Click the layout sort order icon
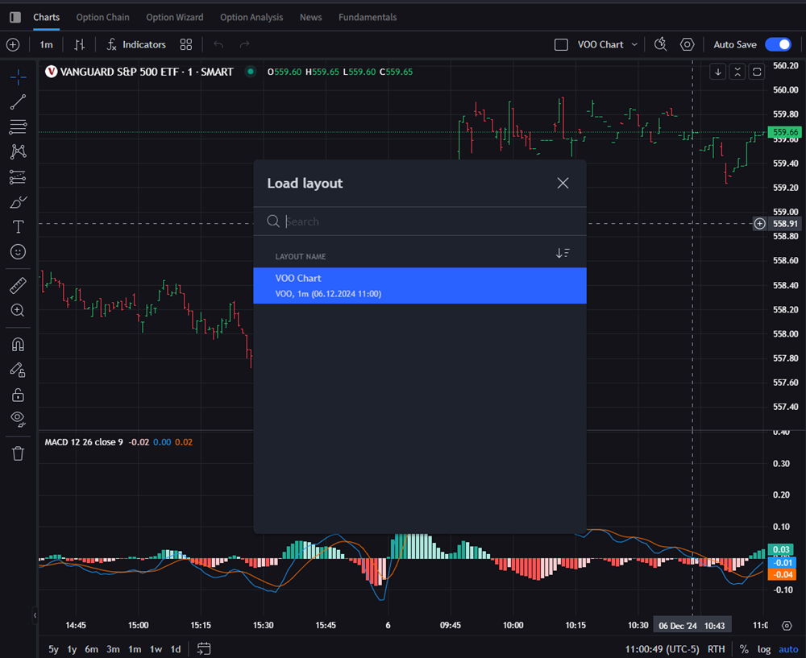Viewport: 806px width, 658px height. point(563,253)
